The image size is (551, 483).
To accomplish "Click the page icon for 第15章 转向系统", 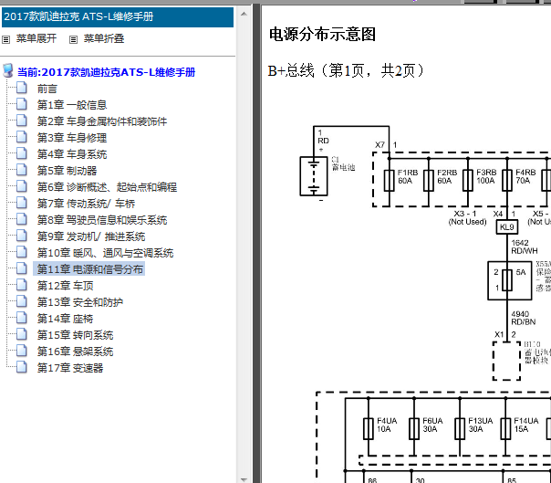I will click(x=21, y=334).
